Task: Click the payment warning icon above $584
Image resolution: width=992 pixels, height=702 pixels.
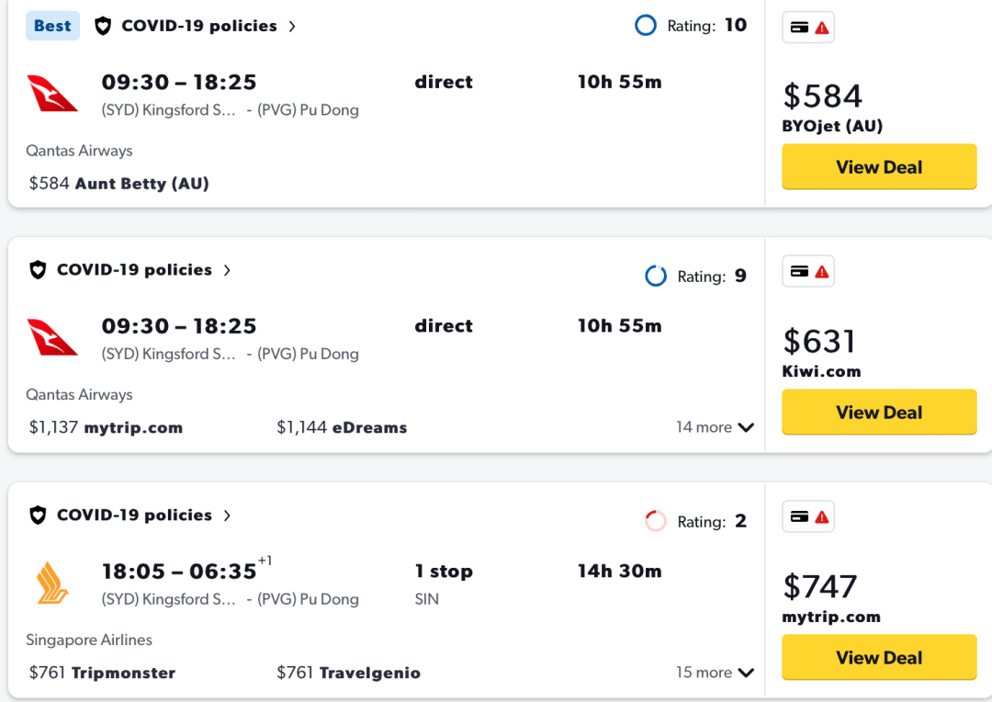Action: 808,28
